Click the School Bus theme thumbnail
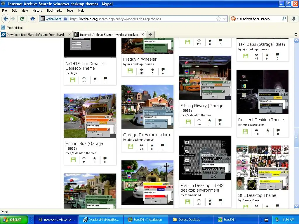Image resolution: width=299 pixels, height=224 pixels. 90,116
